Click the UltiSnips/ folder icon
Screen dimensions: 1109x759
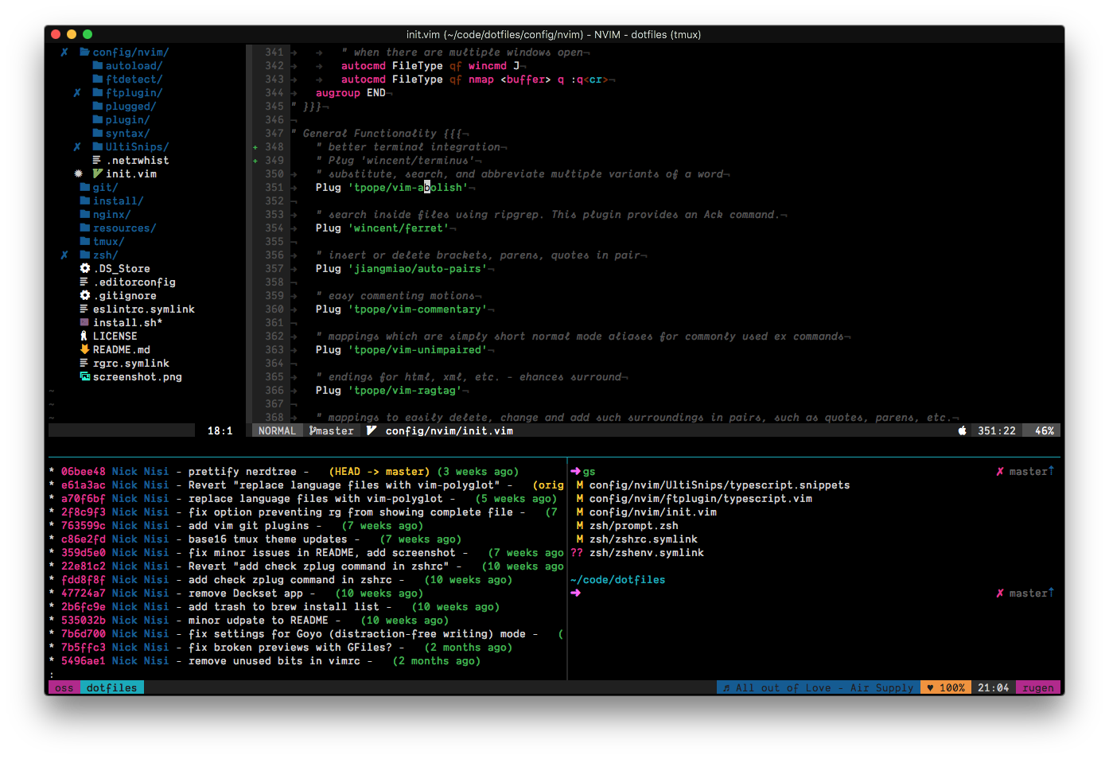[x=97, y=147]
